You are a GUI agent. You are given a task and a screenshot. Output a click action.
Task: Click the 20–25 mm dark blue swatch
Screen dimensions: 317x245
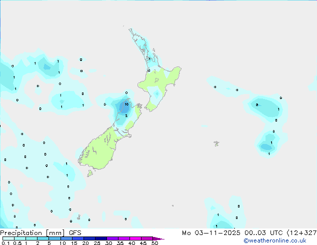pyautogui.click(x=89, y=238)
